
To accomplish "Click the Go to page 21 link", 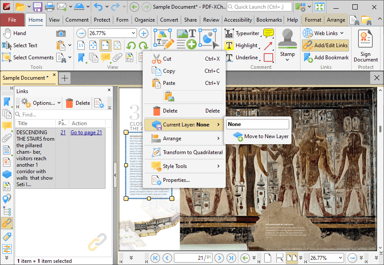I will [x=86, y=132].
